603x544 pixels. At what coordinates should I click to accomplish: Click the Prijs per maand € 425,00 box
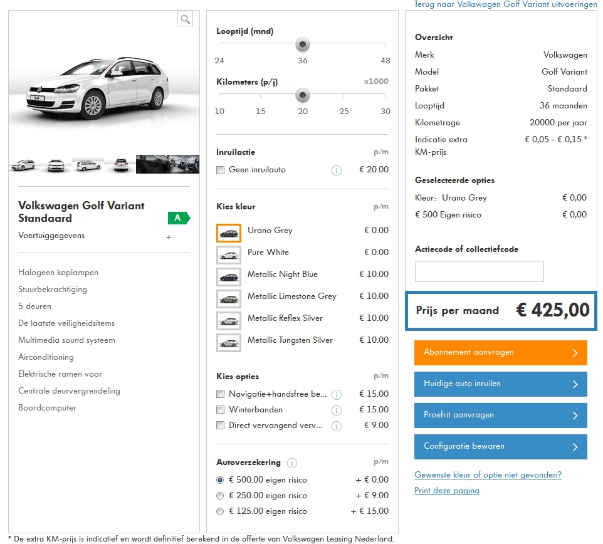tap(501, 311)
